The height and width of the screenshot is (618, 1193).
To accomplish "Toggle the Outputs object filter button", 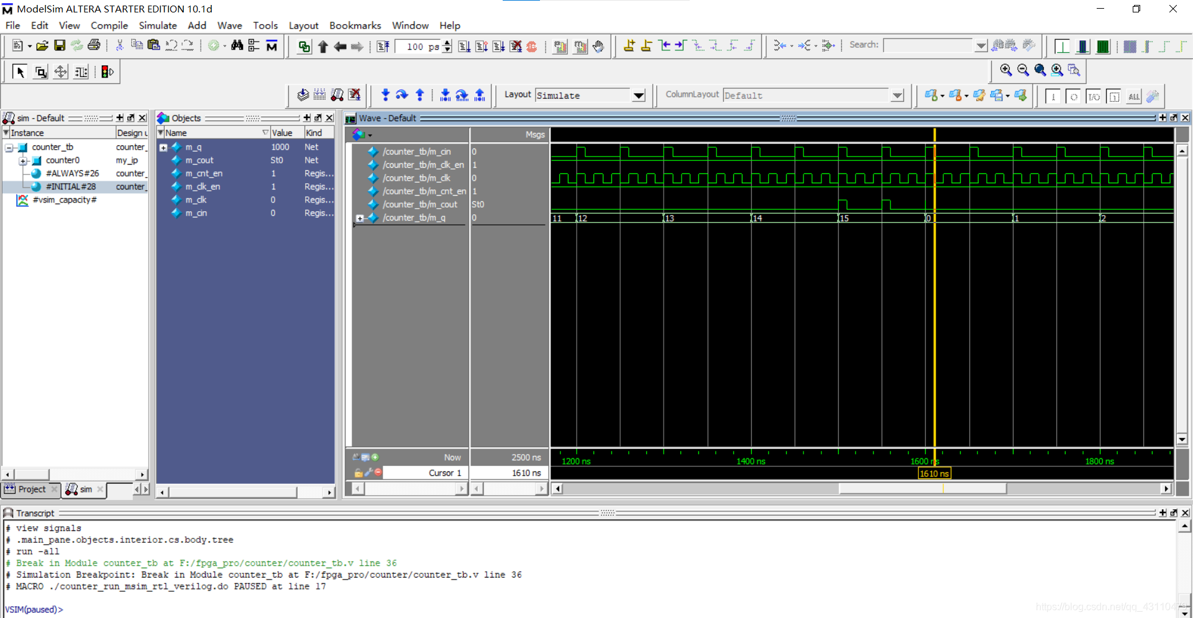I will (x=1073, y=96).
